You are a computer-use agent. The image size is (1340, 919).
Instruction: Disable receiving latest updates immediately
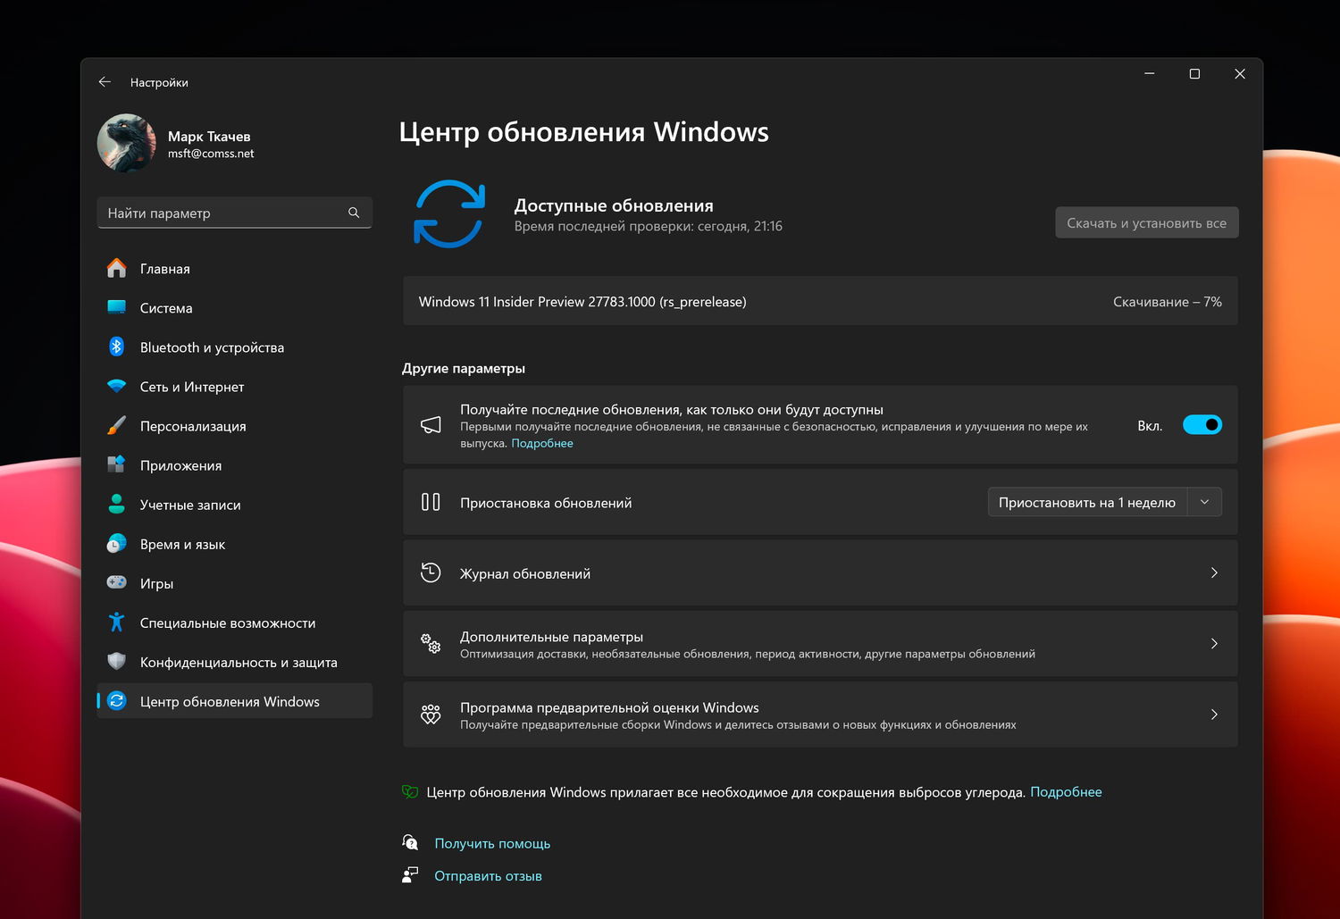[1202, 424]
